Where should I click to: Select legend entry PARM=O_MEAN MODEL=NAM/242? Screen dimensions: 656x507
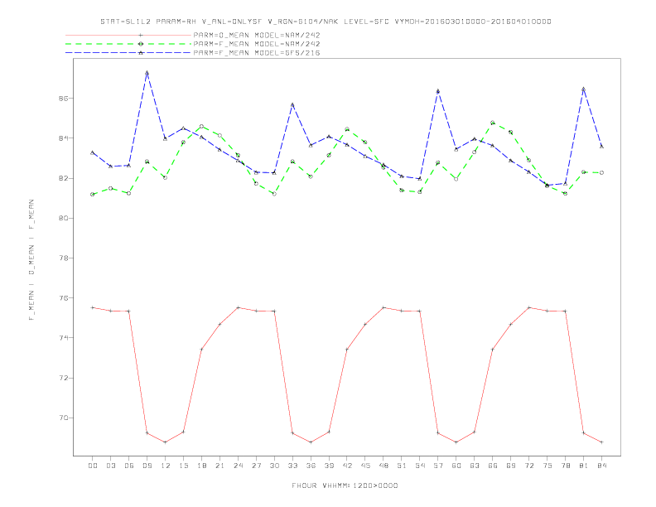coord(257,35)
